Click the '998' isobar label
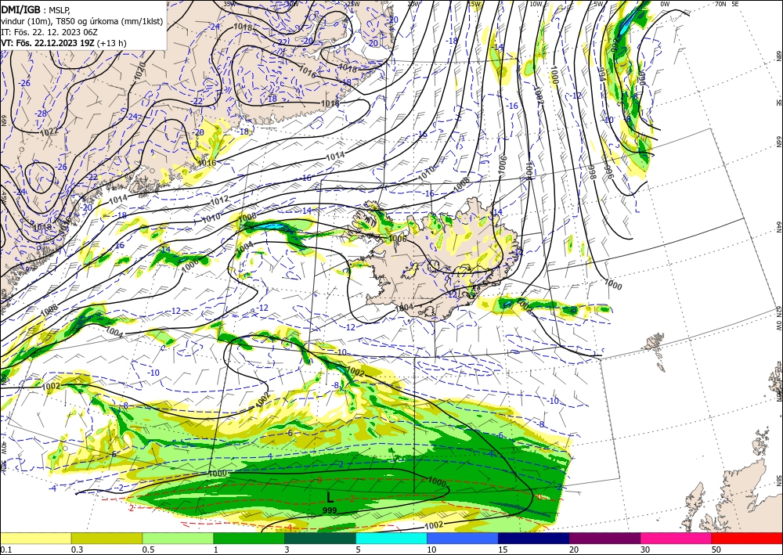The width and height of the screenshot is (783, 555). (x=592, y=172)
